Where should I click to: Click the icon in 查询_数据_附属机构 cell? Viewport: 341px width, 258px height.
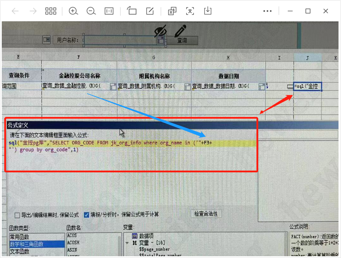pos(187,87)
